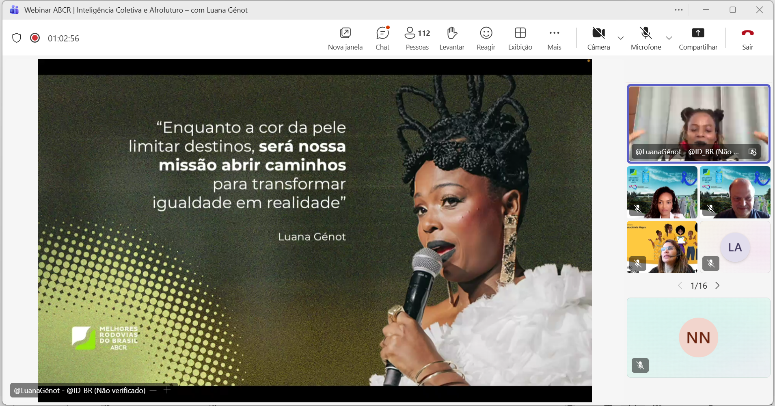Expand the microphone options arrow
This screenshot has width=775, height=406.
669,38
